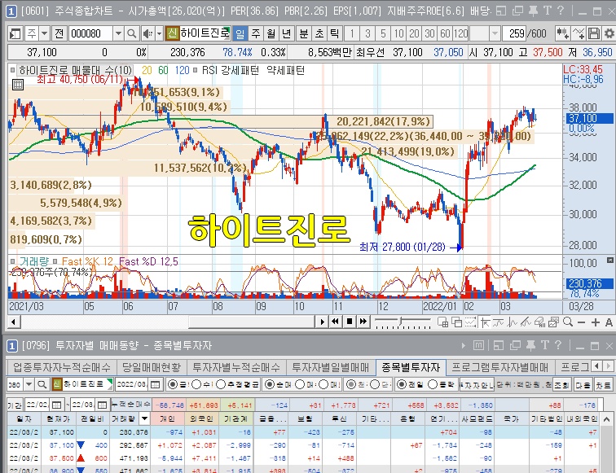Select 추정평균 radio button
Image resolution: width=616 pixels, height=473 pixels.
[x=220, y=384]
